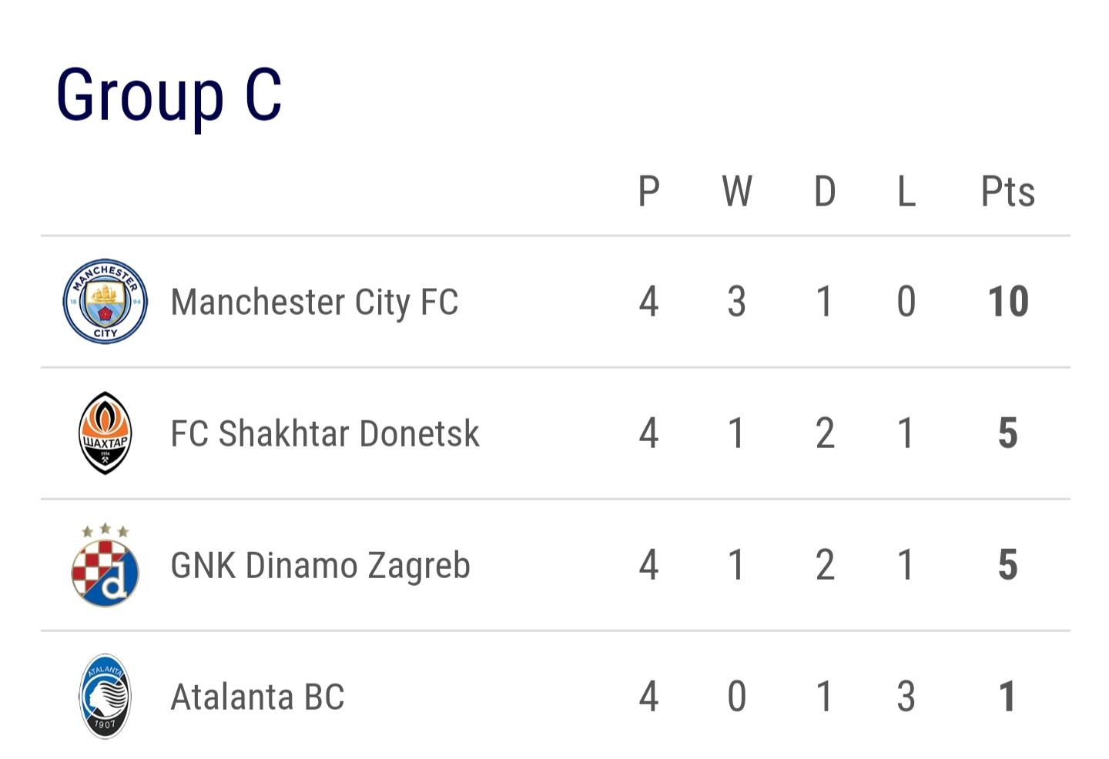Select Atalanta's 1 point total

[1007, 696]
